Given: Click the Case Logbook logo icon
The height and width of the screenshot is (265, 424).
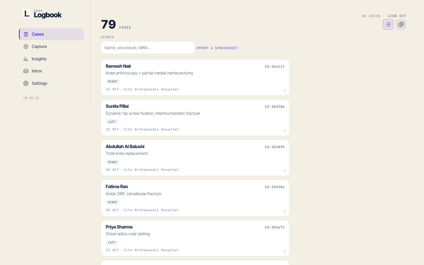Looking at the screenshot, I should (x=27, y=14).
